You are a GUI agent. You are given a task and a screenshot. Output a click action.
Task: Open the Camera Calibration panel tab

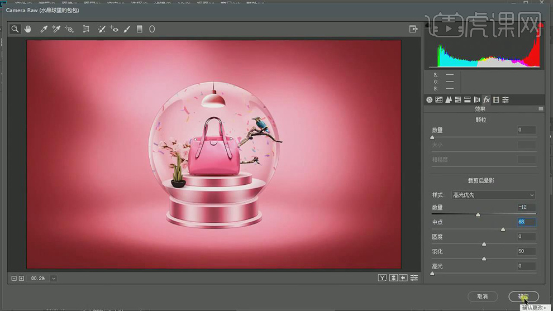click(x=496, y=100)
